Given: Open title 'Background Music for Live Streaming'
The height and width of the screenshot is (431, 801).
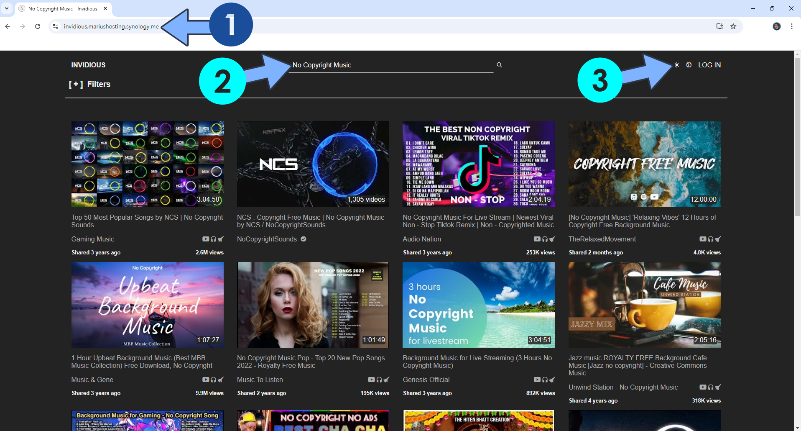Looking at the screenshot, I should click(x=477, y=362).
